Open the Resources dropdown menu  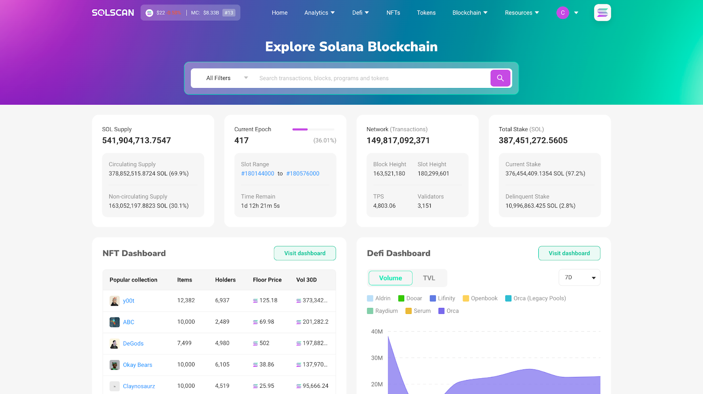522,13
